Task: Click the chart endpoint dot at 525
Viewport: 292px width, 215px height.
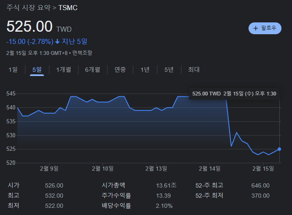Action: pyautogui.click(x=279, y=149)
